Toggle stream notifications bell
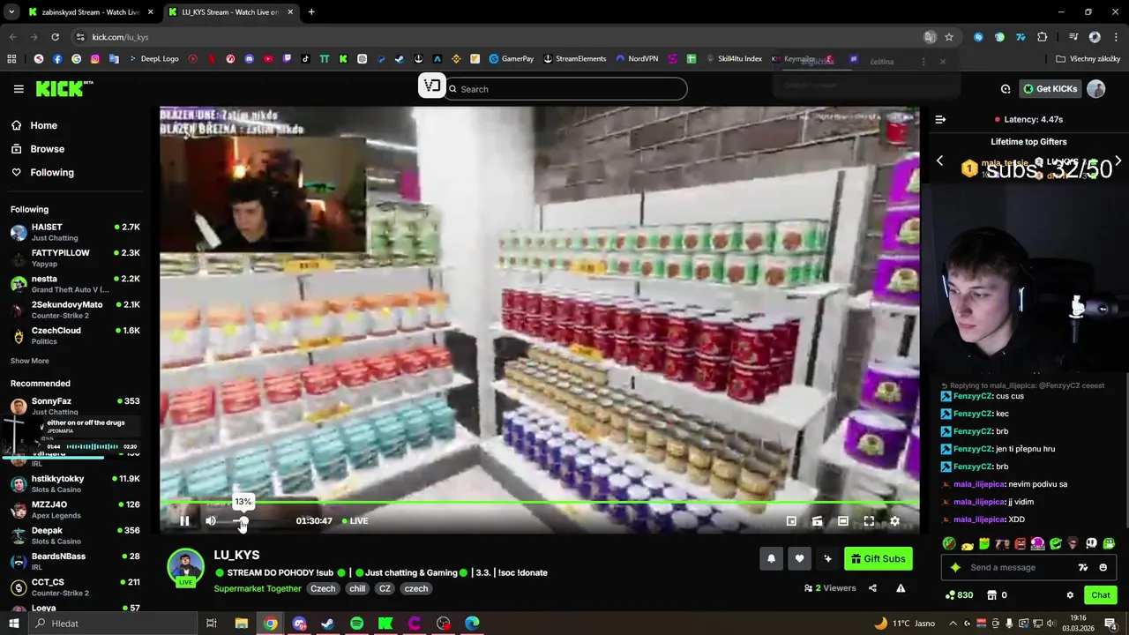The image size is (1129, 635). pyautogui.click(x=772, y=558)
